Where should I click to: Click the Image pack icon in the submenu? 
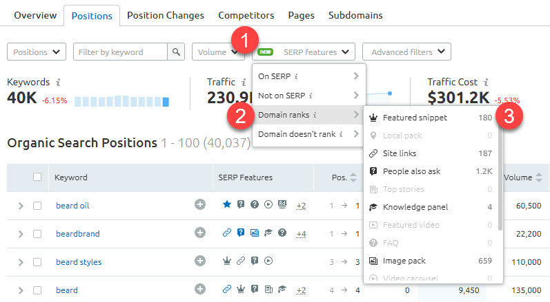coord(373,261)
